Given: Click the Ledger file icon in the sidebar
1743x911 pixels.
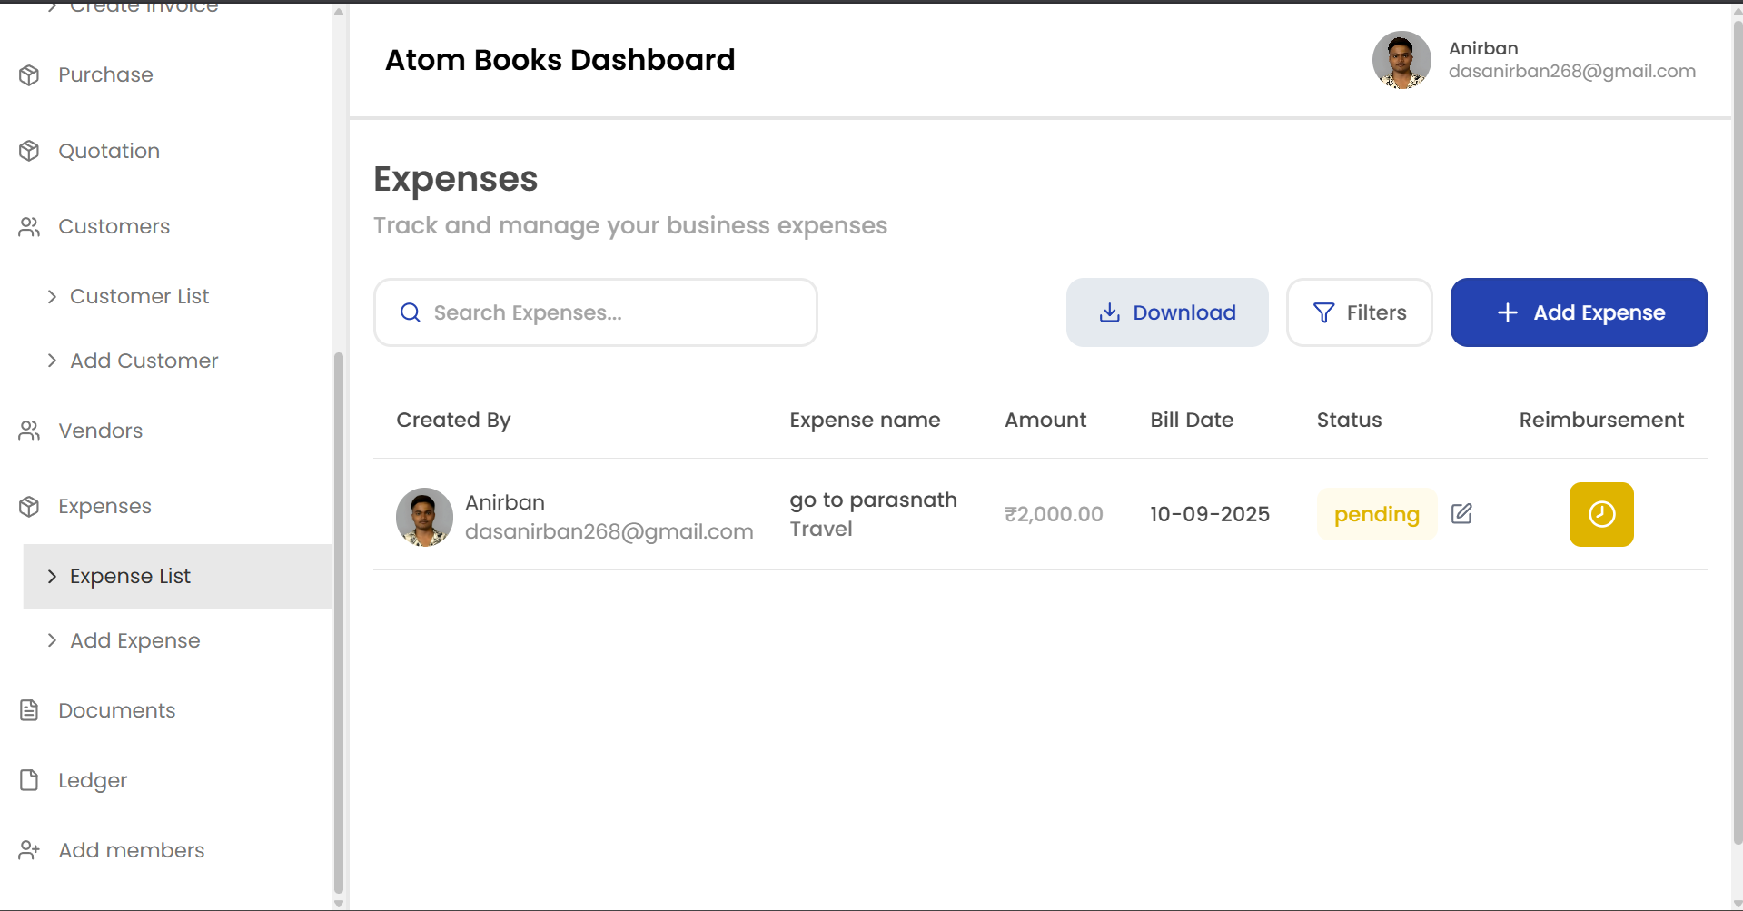Looking at the screenshot, I should coord(29,780).
